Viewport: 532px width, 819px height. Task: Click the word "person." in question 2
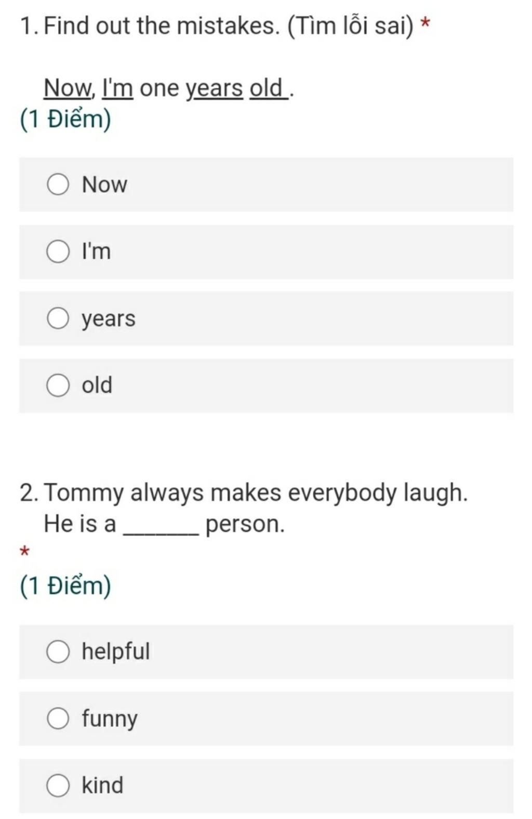[x=245, y=524]
